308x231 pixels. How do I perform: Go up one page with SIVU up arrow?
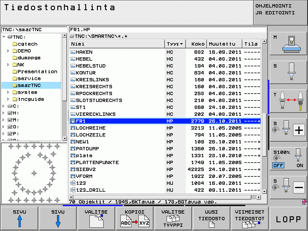click(20, 218)
